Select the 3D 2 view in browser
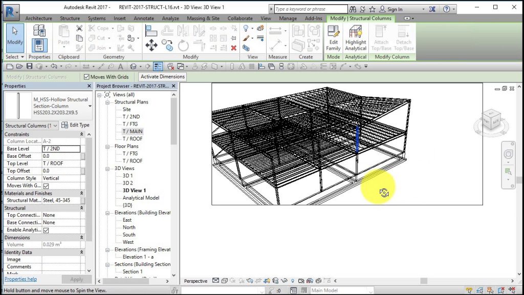524x295 pixels. coord(127,183)
